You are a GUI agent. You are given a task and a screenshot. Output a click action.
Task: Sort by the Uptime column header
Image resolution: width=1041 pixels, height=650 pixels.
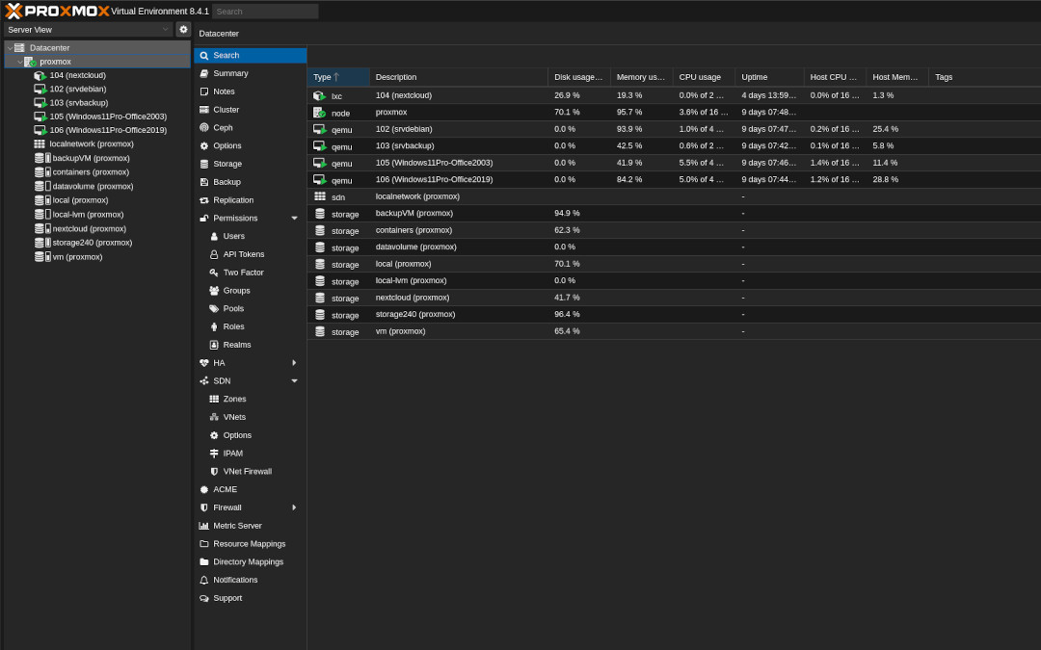769,77
